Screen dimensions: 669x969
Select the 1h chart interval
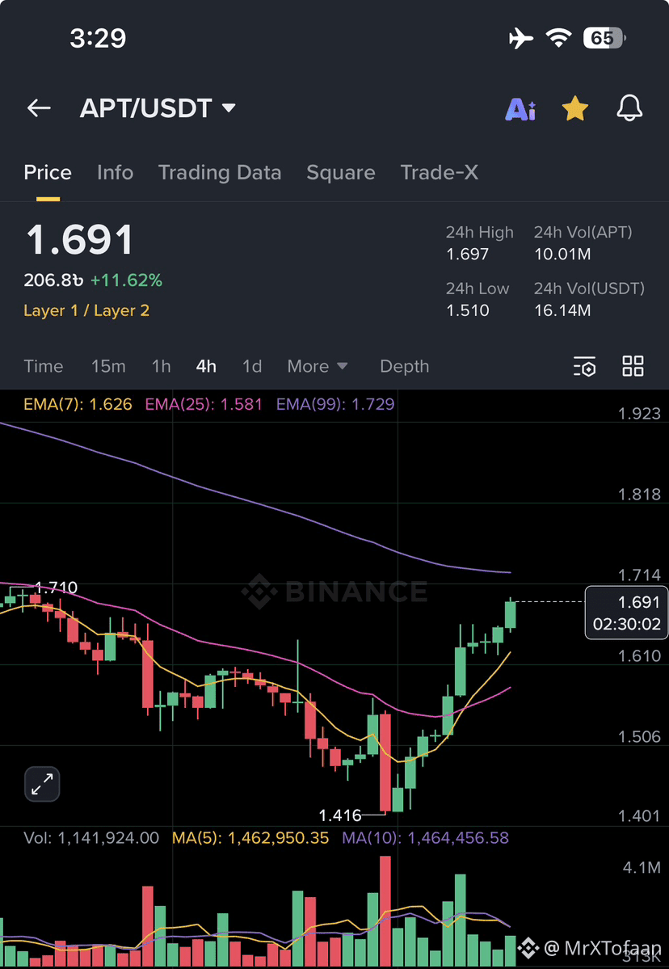[162, 366]
